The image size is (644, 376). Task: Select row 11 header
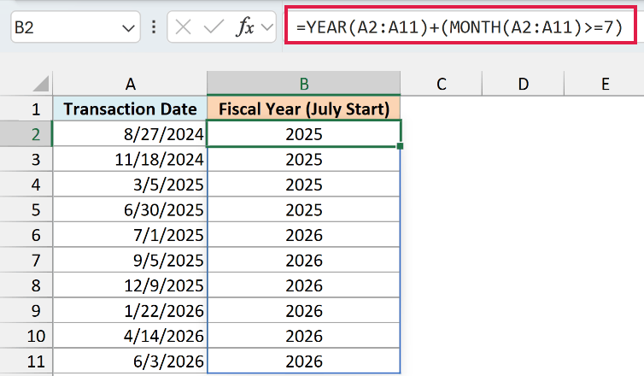(26, 361)
